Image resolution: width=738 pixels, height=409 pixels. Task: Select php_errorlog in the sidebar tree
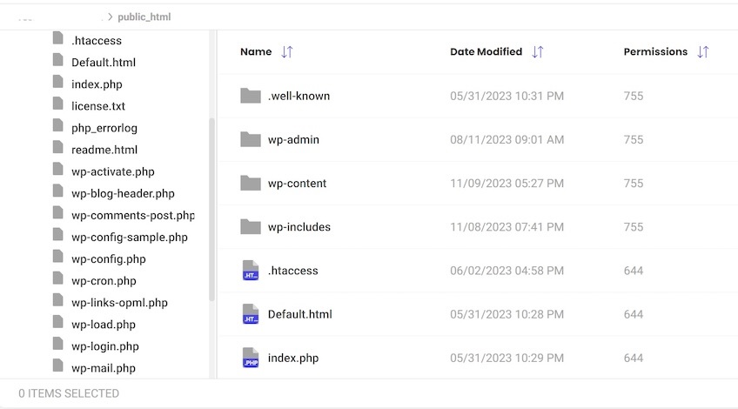[x=104, y=128]
